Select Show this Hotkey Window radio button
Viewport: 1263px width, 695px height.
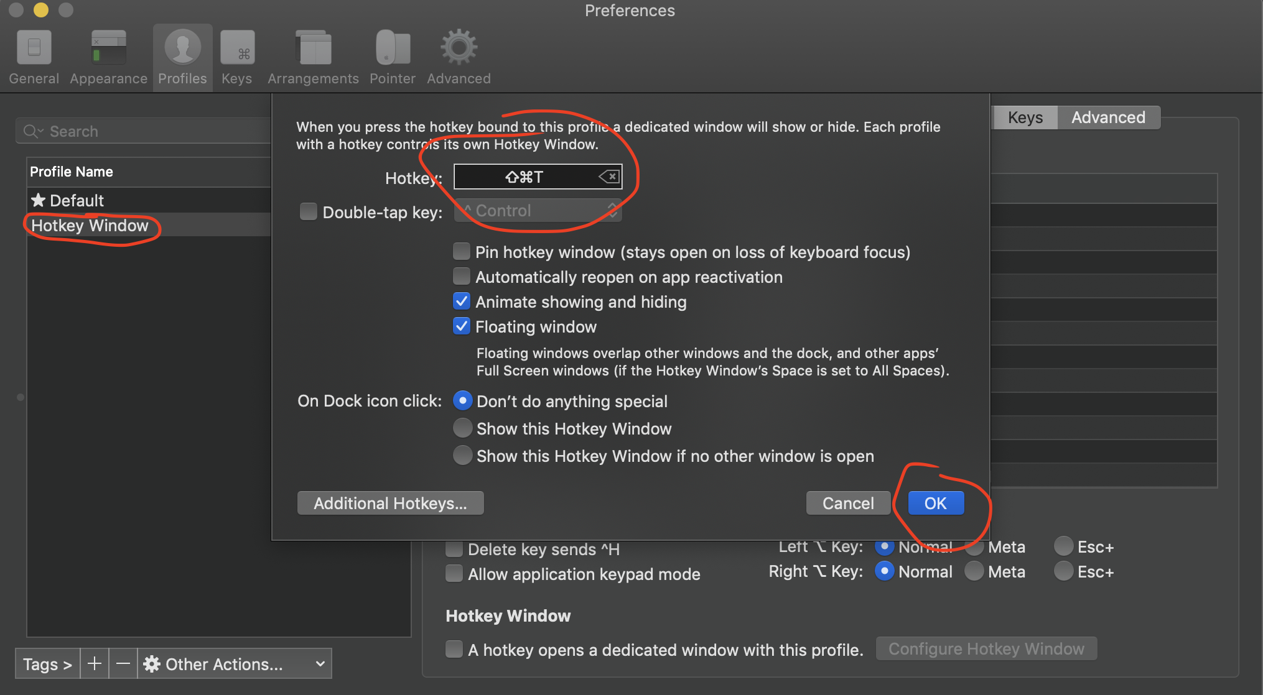tap(462, 428)
